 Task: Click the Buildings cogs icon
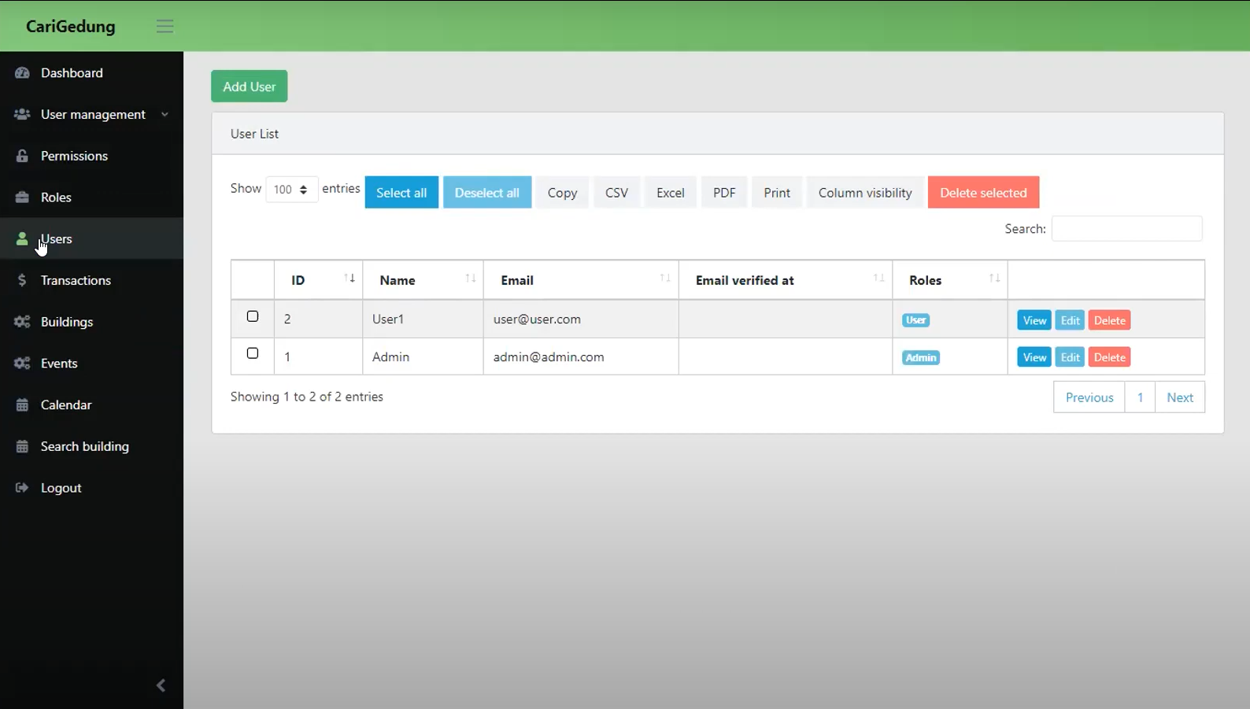[22, 322]
